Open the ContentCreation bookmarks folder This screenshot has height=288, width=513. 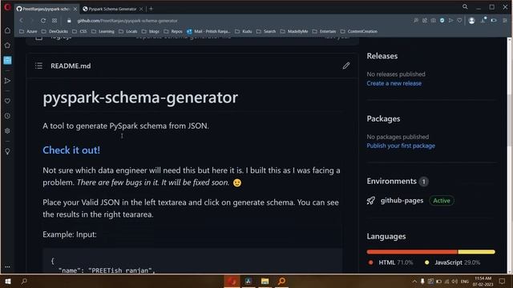359,31
